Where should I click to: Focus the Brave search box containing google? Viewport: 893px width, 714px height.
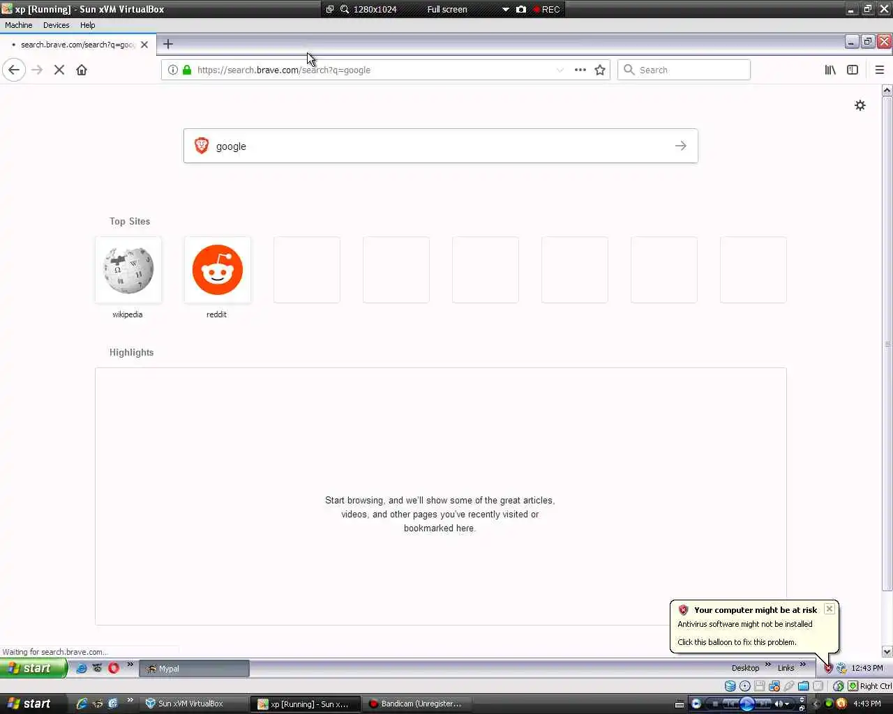point(441,146)
